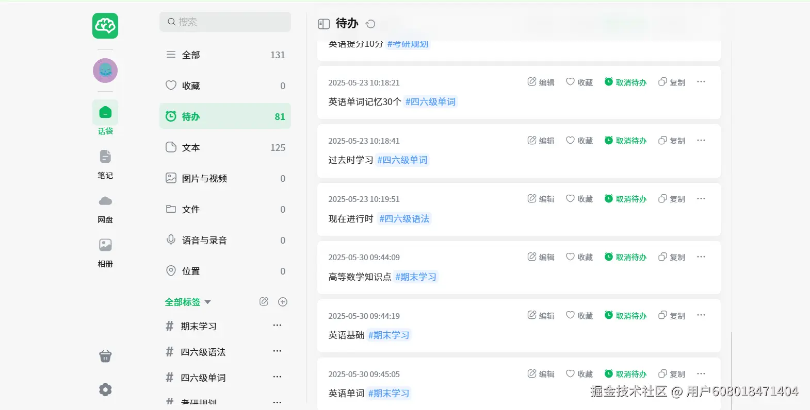
Task: Click the refresh icon next to 待办
Action: click(x=370, y=24)
